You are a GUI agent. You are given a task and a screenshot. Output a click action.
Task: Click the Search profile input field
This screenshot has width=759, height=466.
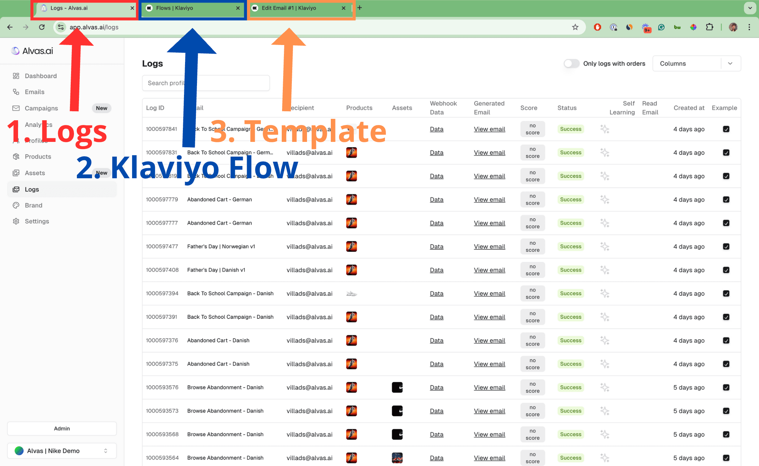tap(206, 83)
